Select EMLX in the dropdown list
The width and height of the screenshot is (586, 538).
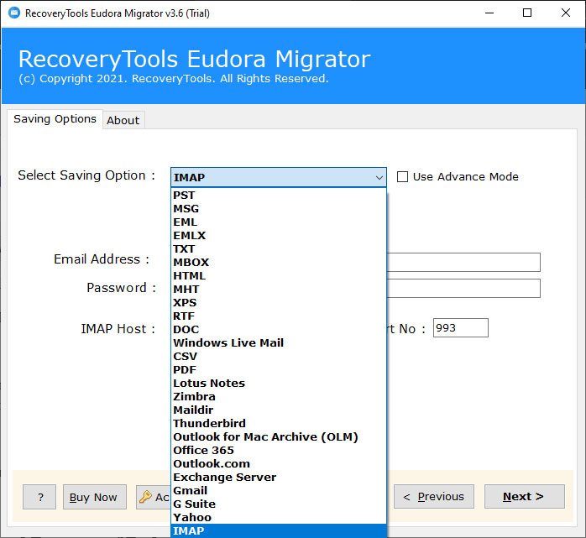point(279,235)
